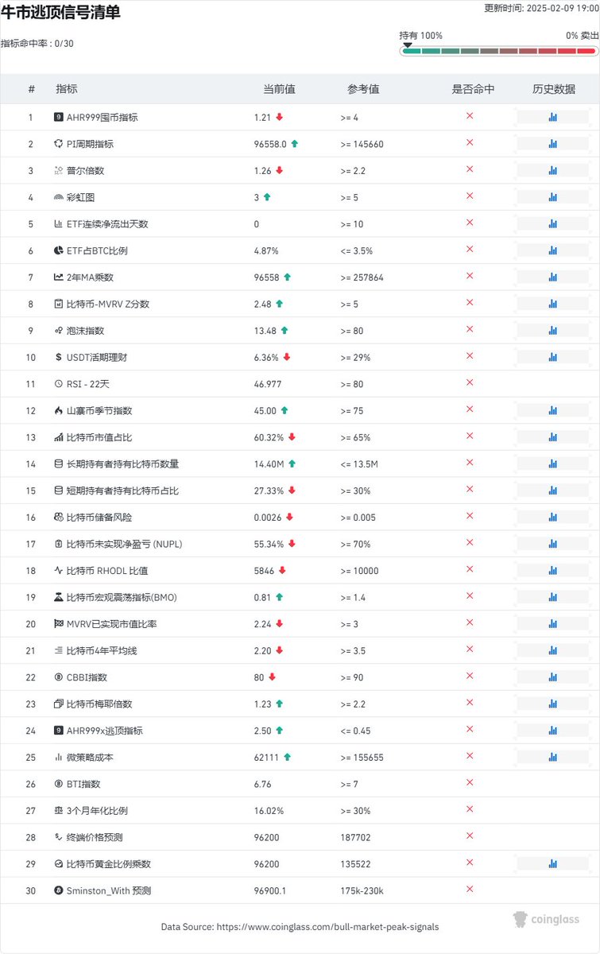The height and width of the screenshot is (954, 600).
Task: Open history chart for 比特币宏观震荡指标(BMO) row
Action: click(552, 597)
